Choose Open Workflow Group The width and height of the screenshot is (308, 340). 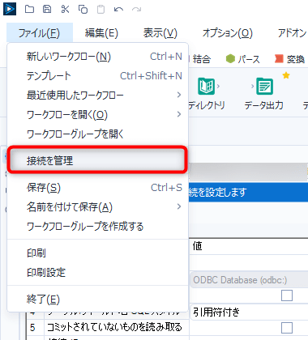click(x=97, y=134)
